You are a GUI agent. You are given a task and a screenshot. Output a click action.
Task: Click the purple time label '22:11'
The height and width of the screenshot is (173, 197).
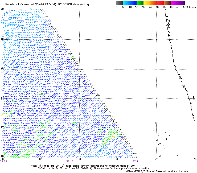(136, 162)
